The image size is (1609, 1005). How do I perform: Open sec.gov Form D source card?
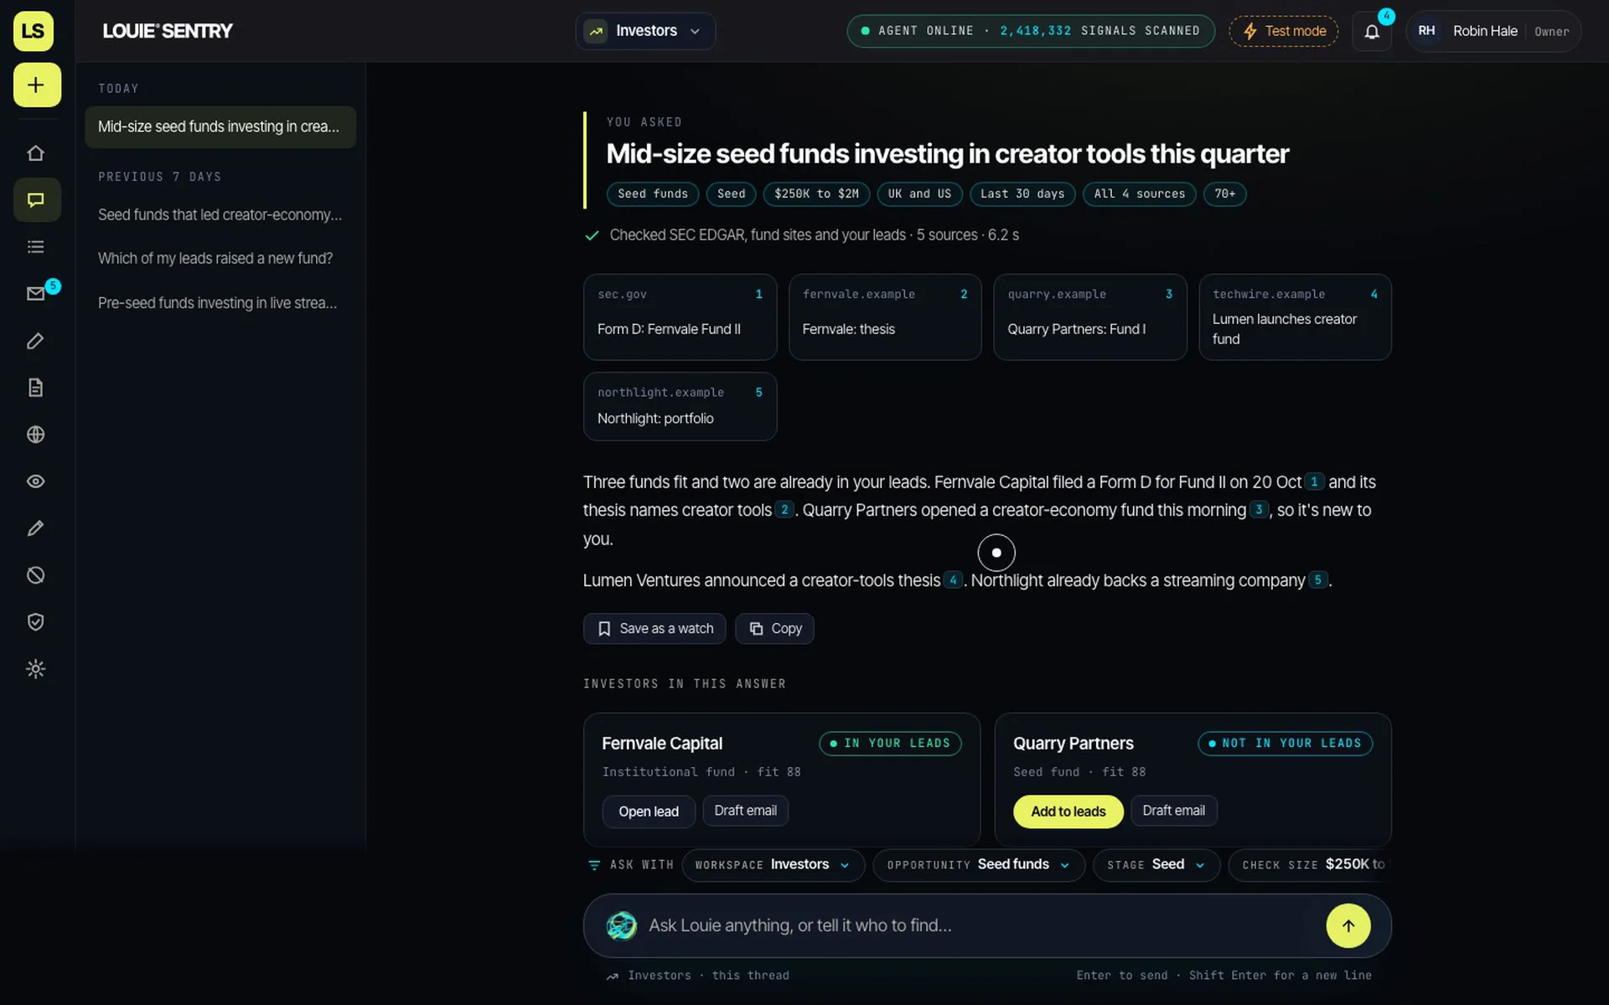[x=680, y=317]
